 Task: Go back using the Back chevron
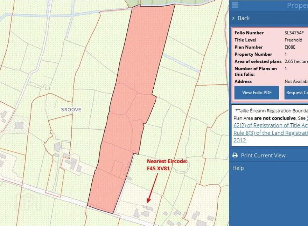[233, 18]
